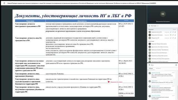This screenshot has width=178, height=100.
Task: Click the participants icon in the Участники header
Action: point(149,26)
